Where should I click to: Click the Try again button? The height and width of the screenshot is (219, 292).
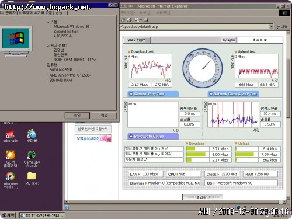(229, 40)
